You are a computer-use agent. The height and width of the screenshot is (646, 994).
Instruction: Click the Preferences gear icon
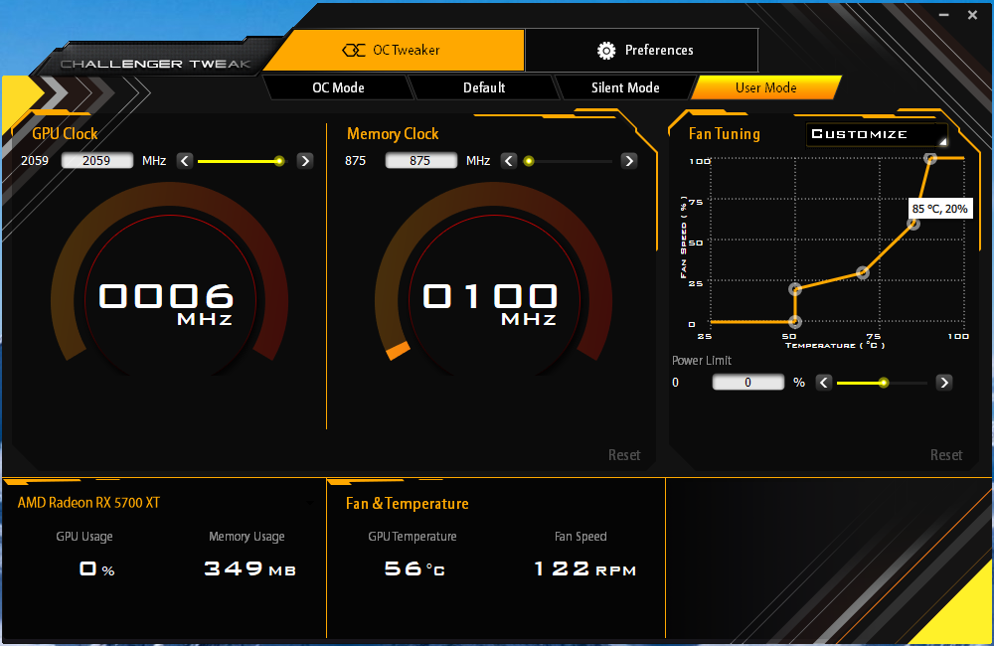pyautogui.click(x=606, y=51)
